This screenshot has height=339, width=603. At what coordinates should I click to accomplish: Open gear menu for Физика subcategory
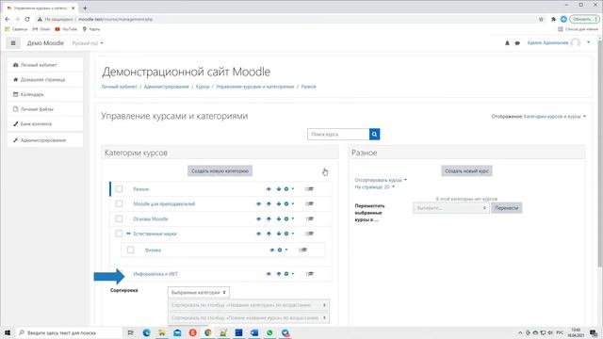[282, 250]
